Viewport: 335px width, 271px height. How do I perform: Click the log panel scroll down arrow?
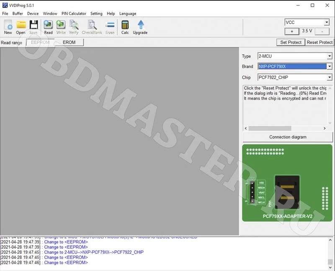point(330,268)
